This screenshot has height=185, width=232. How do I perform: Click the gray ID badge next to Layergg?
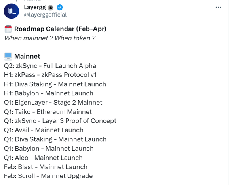[x=51, y=8]
